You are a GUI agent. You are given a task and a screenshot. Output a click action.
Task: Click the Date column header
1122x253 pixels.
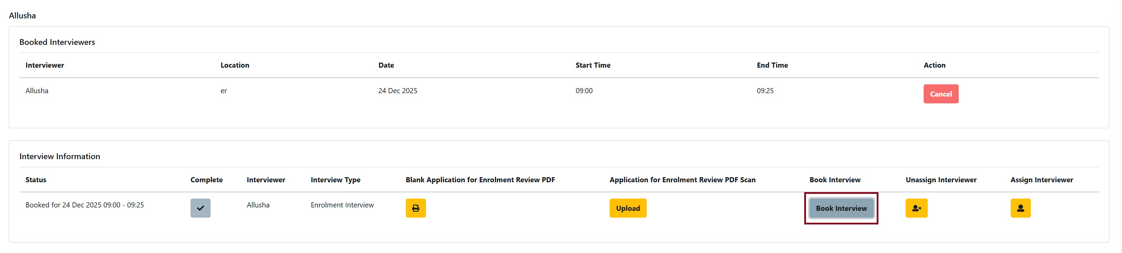tap(386, 65)
